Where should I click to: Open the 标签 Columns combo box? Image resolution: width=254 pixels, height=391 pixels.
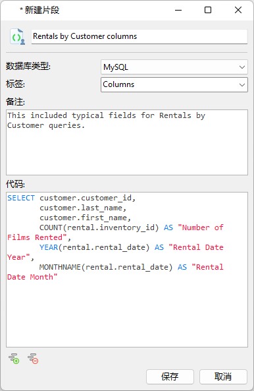point(174,84)
